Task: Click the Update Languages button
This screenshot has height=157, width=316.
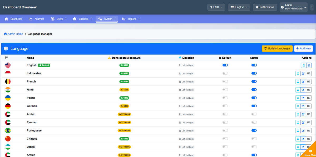Action: point(277,48)
